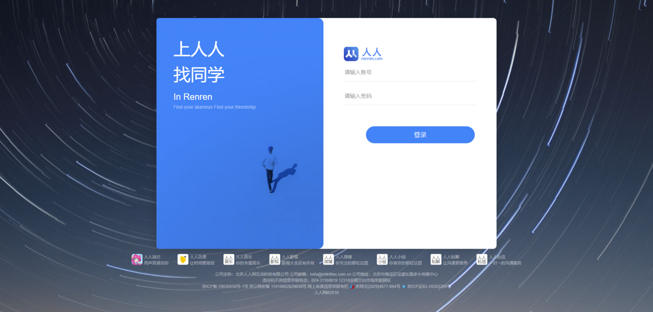The height and width of the screenshot is (312, 653).
Task: Click the 京网文[2020]4677-864号 link
Action: (x=378, y=286)
